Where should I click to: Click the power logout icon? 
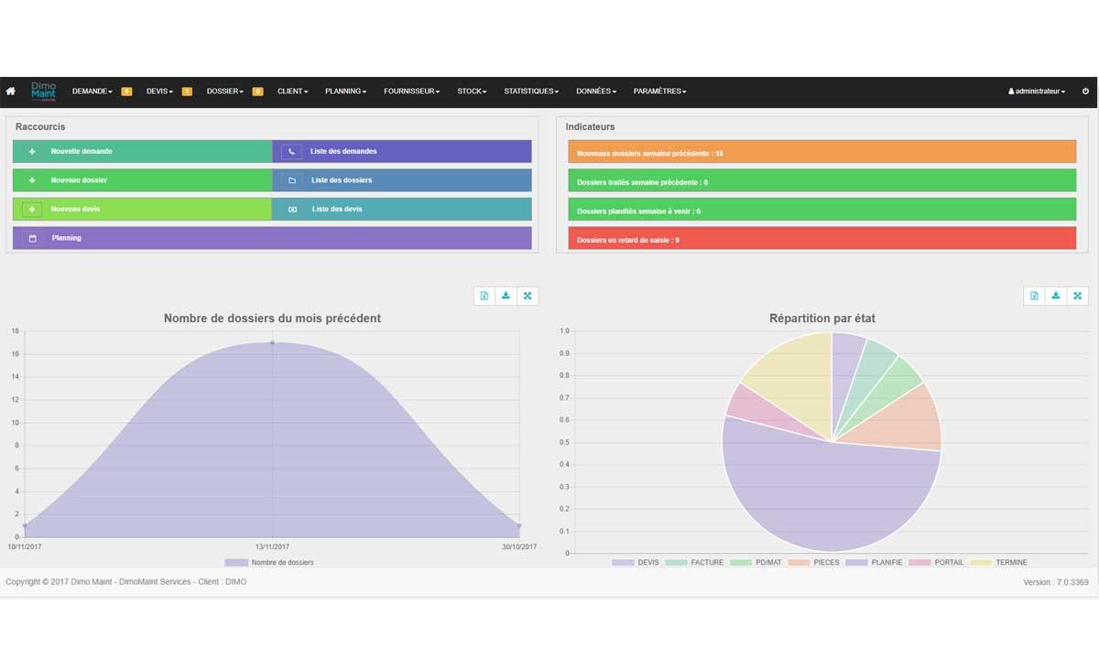point(1085,92)
